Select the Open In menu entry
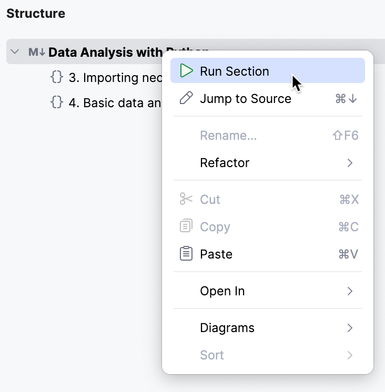Image resolution: width=385 pixels, height=392 pixels. pos(222,291)
